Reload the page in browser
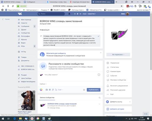Image resolution: width=152 pixels, height=121 pixels. 13,6
